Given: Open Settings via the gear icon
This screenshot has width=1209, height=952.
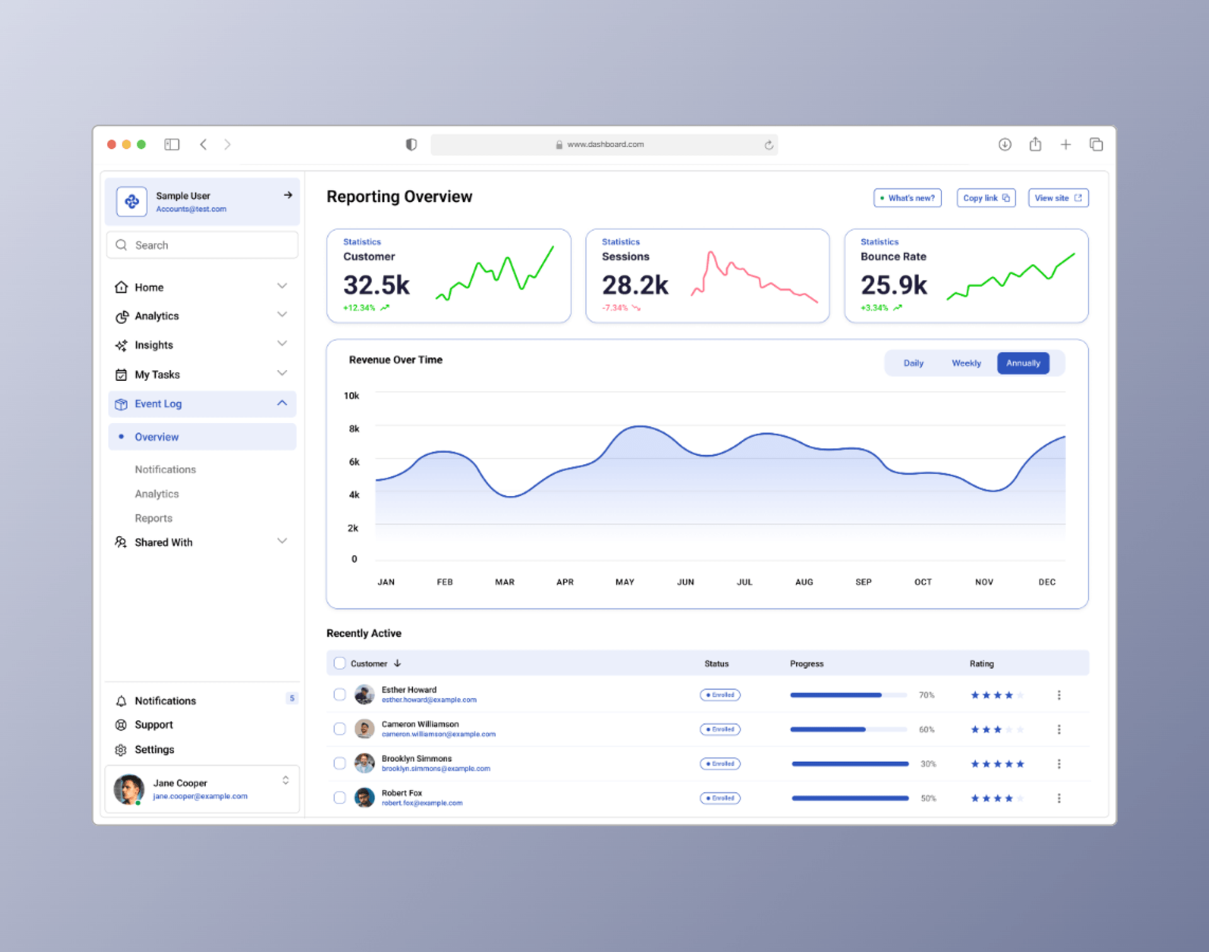Looking at the screenshot, I should pos(122,749).
